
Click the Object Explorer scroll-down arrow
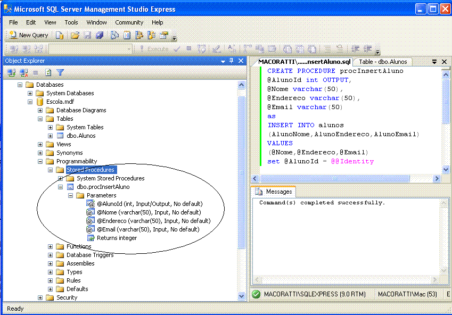click(241, 296)
